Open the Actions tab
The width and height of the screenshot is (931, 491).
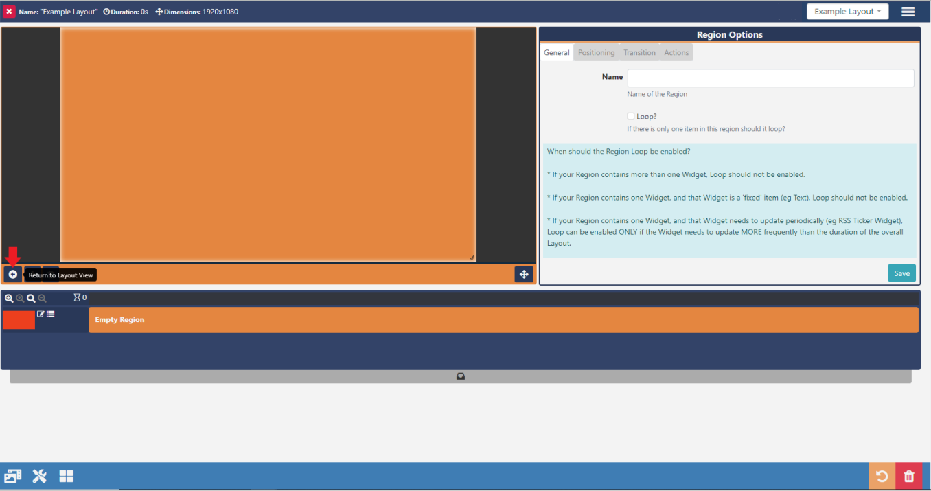(676, 53)
